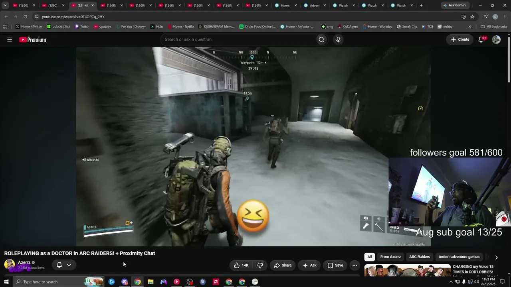Open the Twitch bookmark

pyautogui.click(x=82, y=27)
